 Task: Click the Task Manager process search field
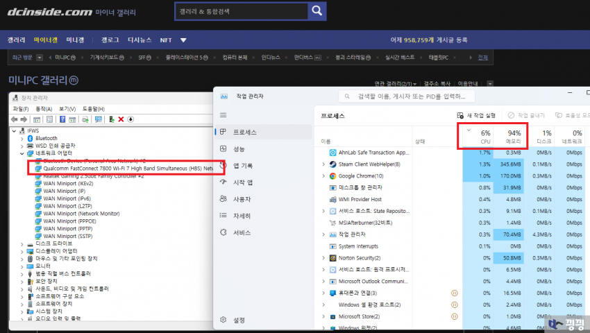coord(406,96)
